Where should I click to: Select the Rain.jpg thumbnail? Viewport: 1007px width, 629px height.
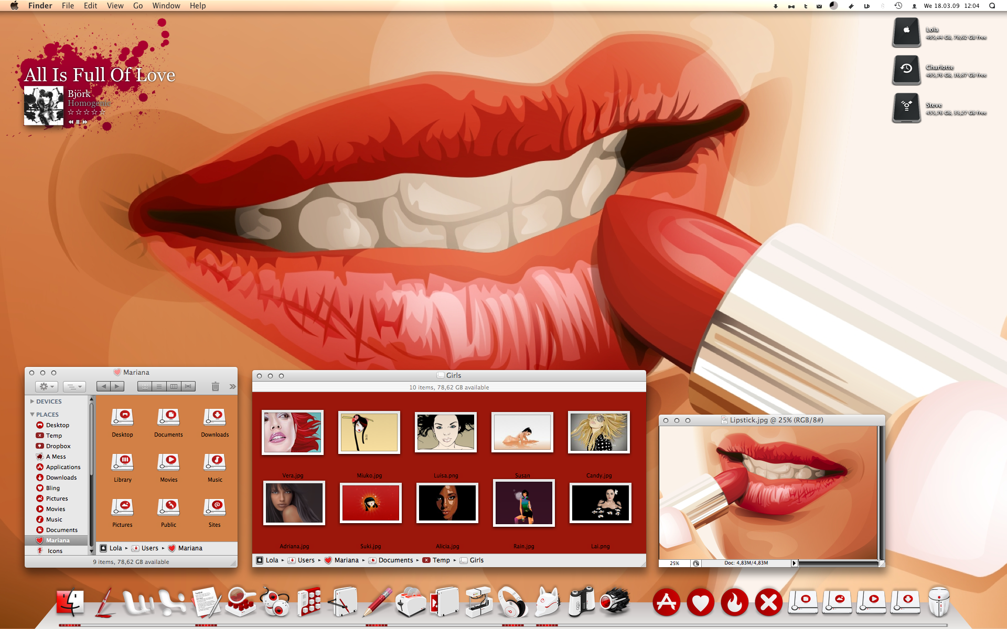[x=524, y=503]
